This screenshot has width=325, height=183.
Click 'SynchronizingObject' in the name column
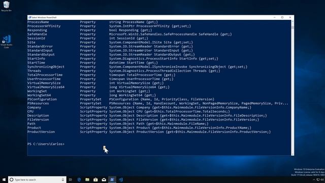point(46,67)
